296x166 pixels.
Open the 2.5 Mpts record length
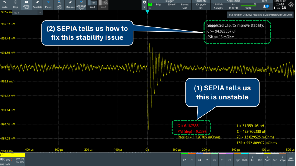click(218, 8)
